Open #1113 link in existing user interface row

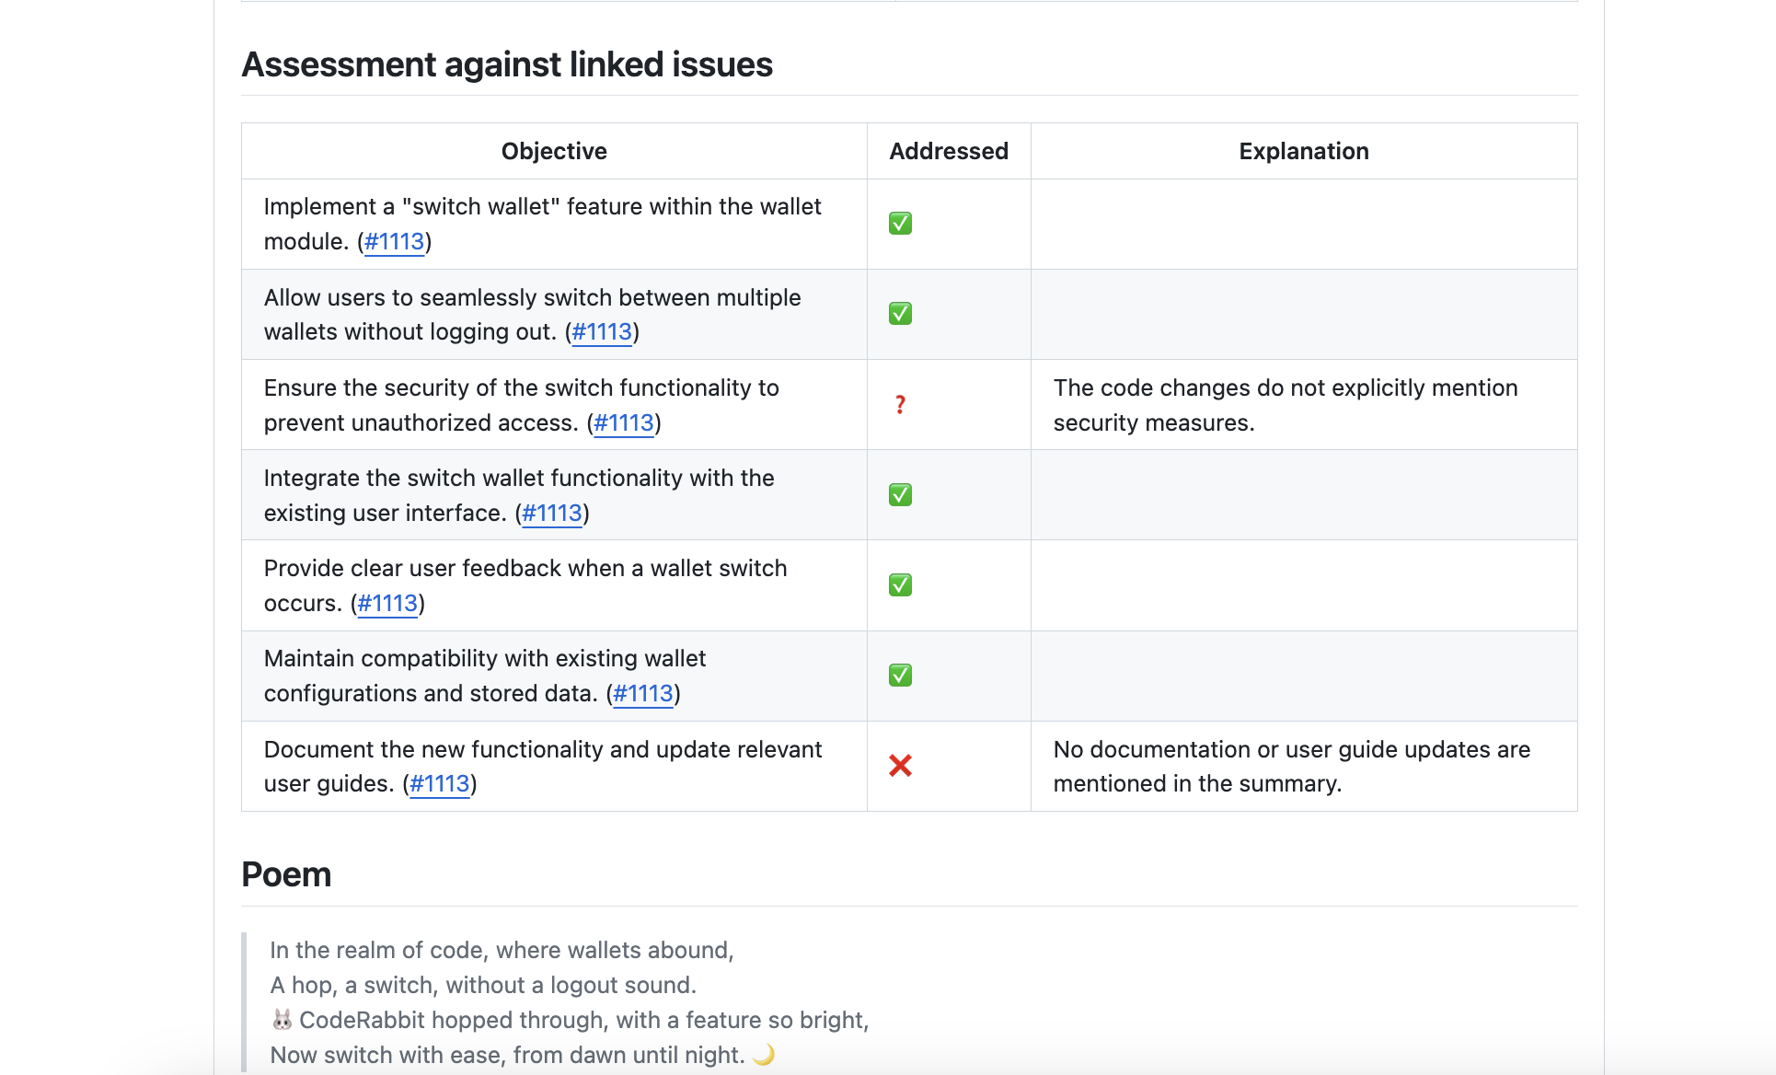552,513
